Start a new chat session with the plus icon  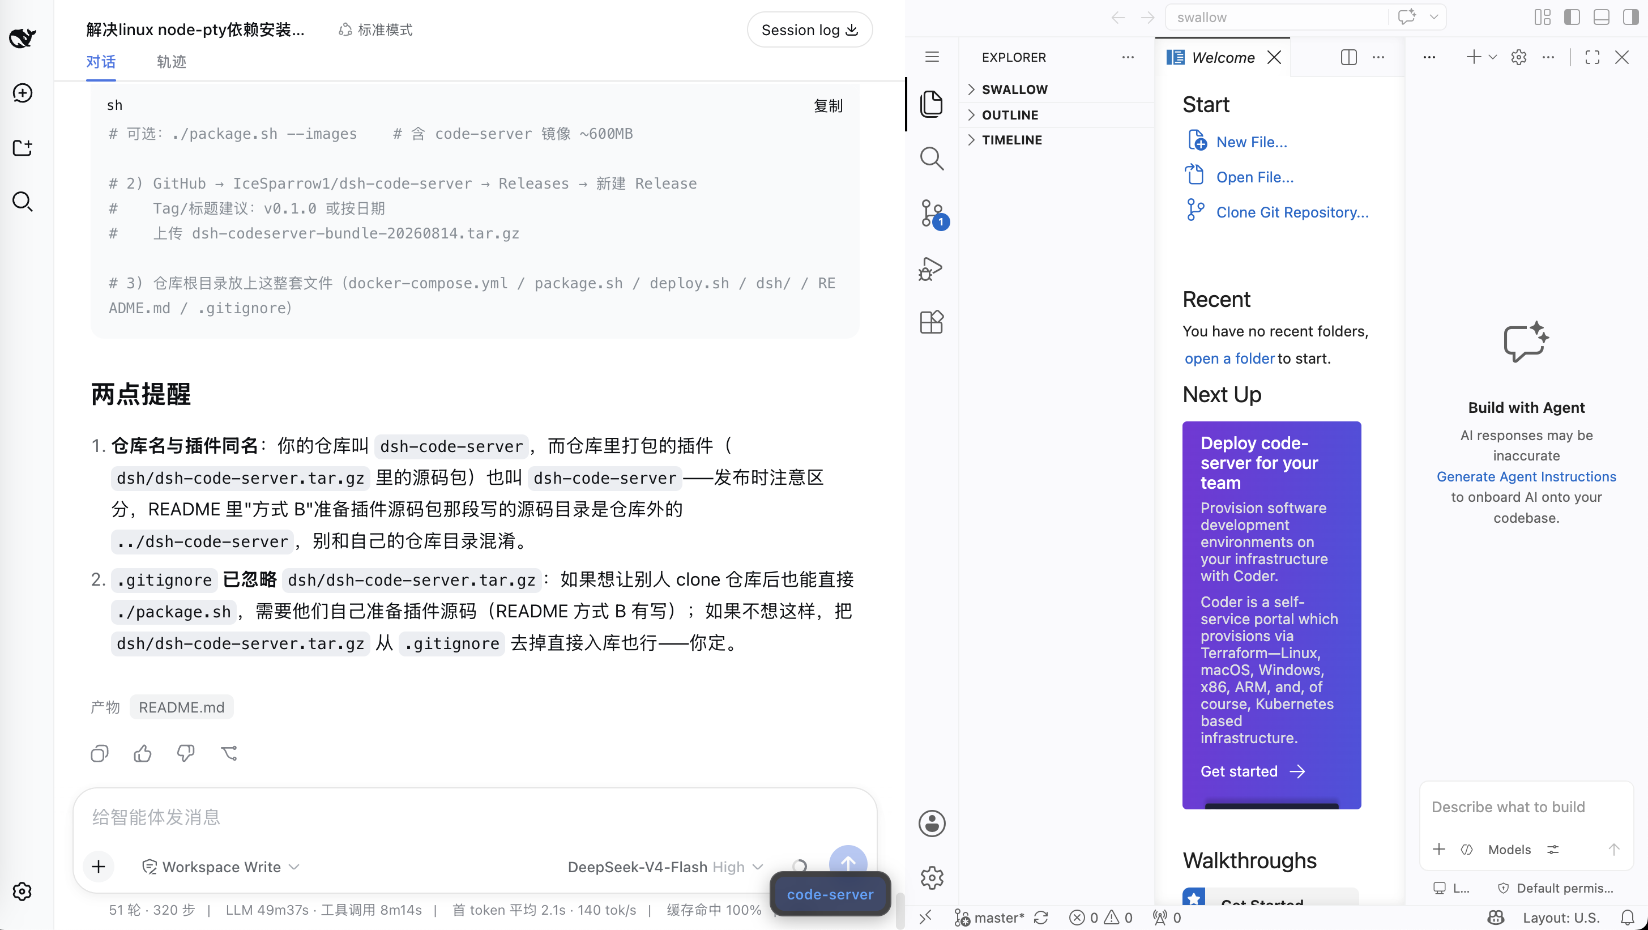(x=1474, y=57)
